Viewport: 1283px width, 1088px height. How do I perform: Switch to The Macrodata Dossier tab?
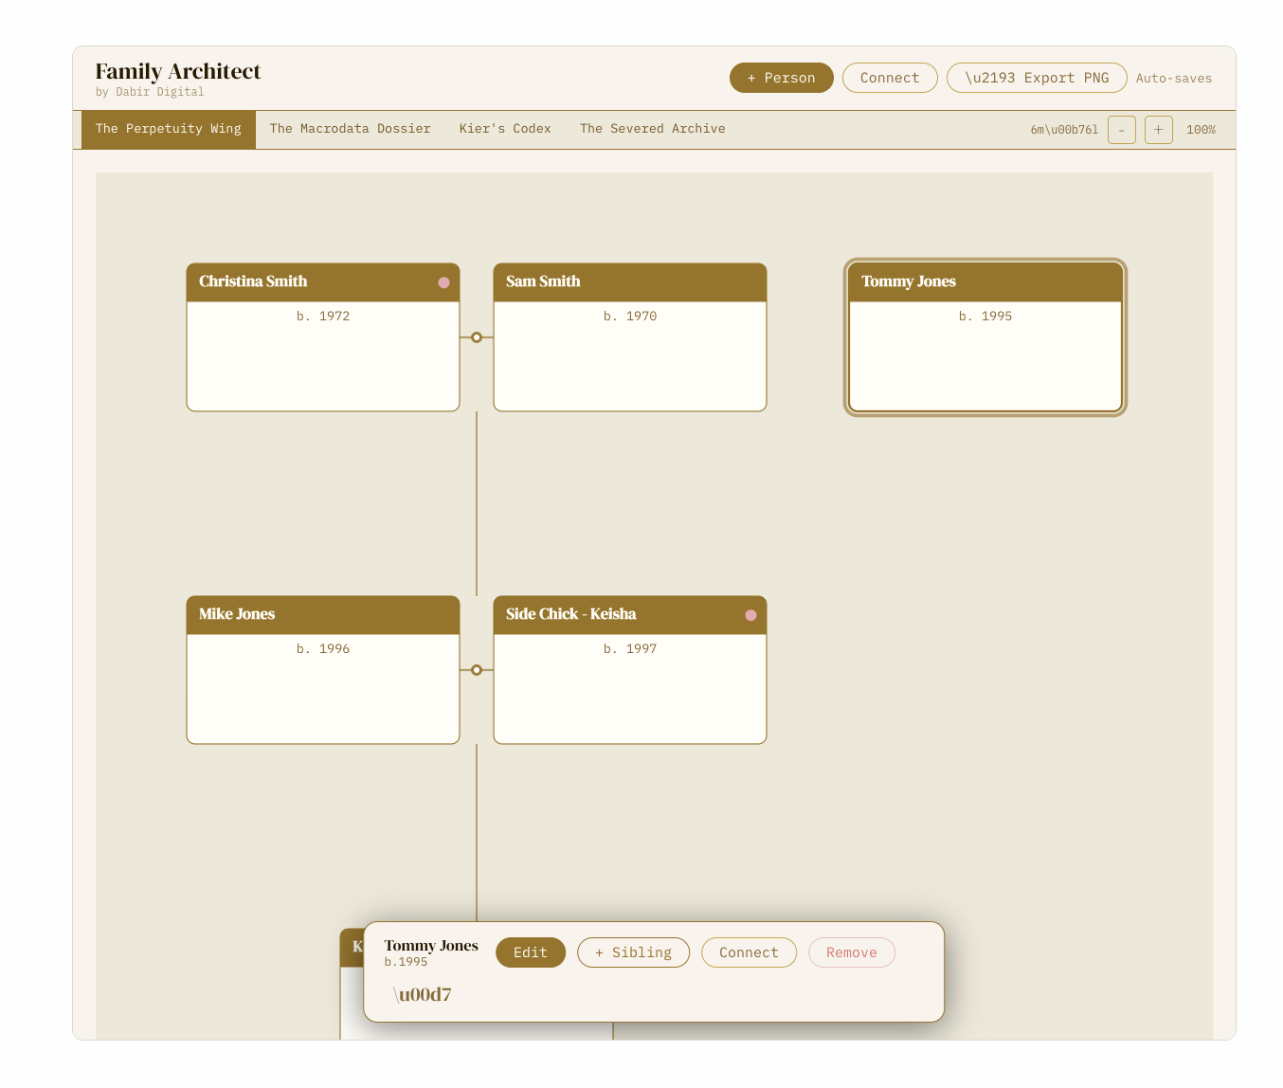click(350, 129)
